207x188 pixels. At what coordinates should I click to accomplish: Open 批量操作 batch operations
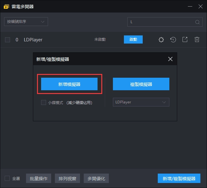click(39, 178)
